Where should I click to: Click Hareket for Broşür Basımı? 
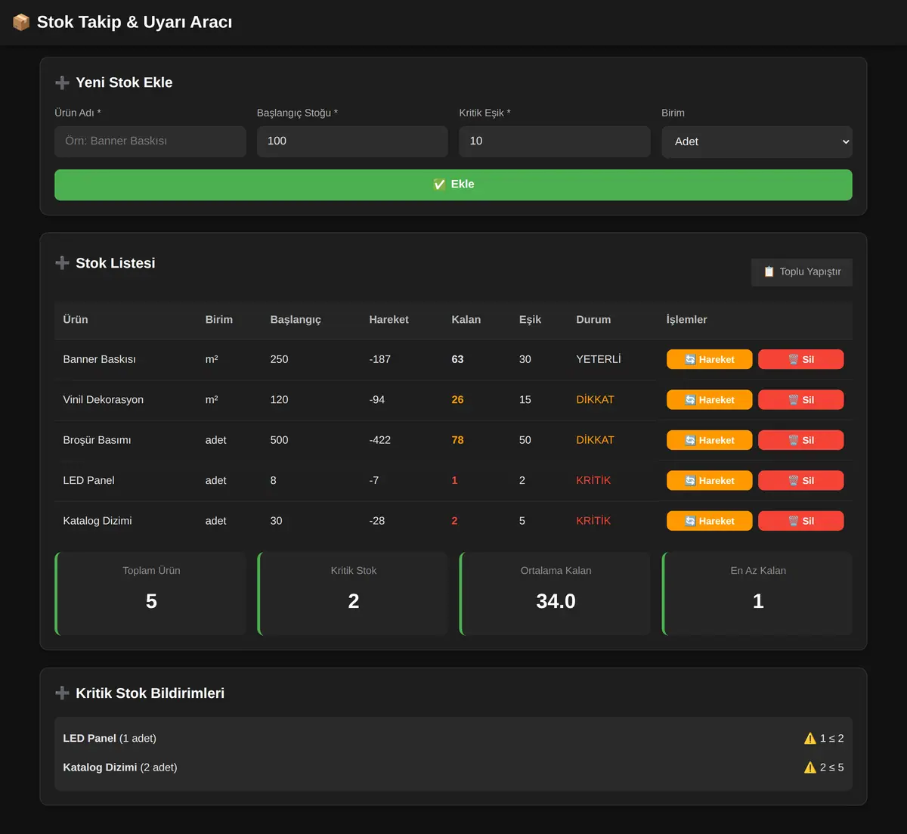click(710, 440)
